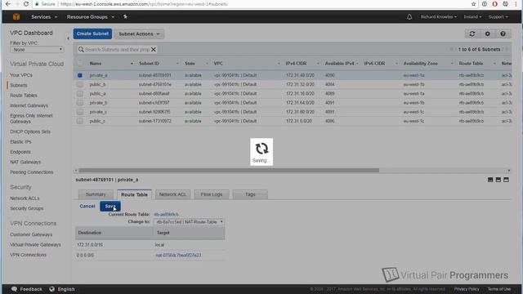Check the private_c subnet checkbox

80,112
